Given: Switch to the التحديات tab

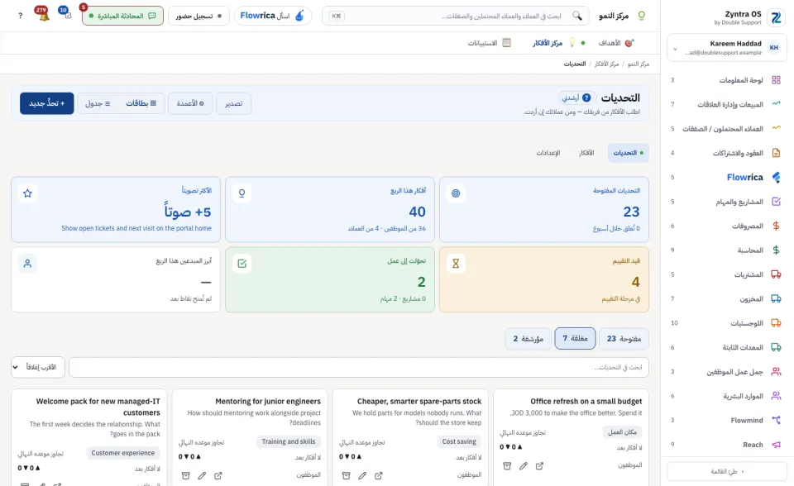Looking at the screenshot, I should (628, 153).
